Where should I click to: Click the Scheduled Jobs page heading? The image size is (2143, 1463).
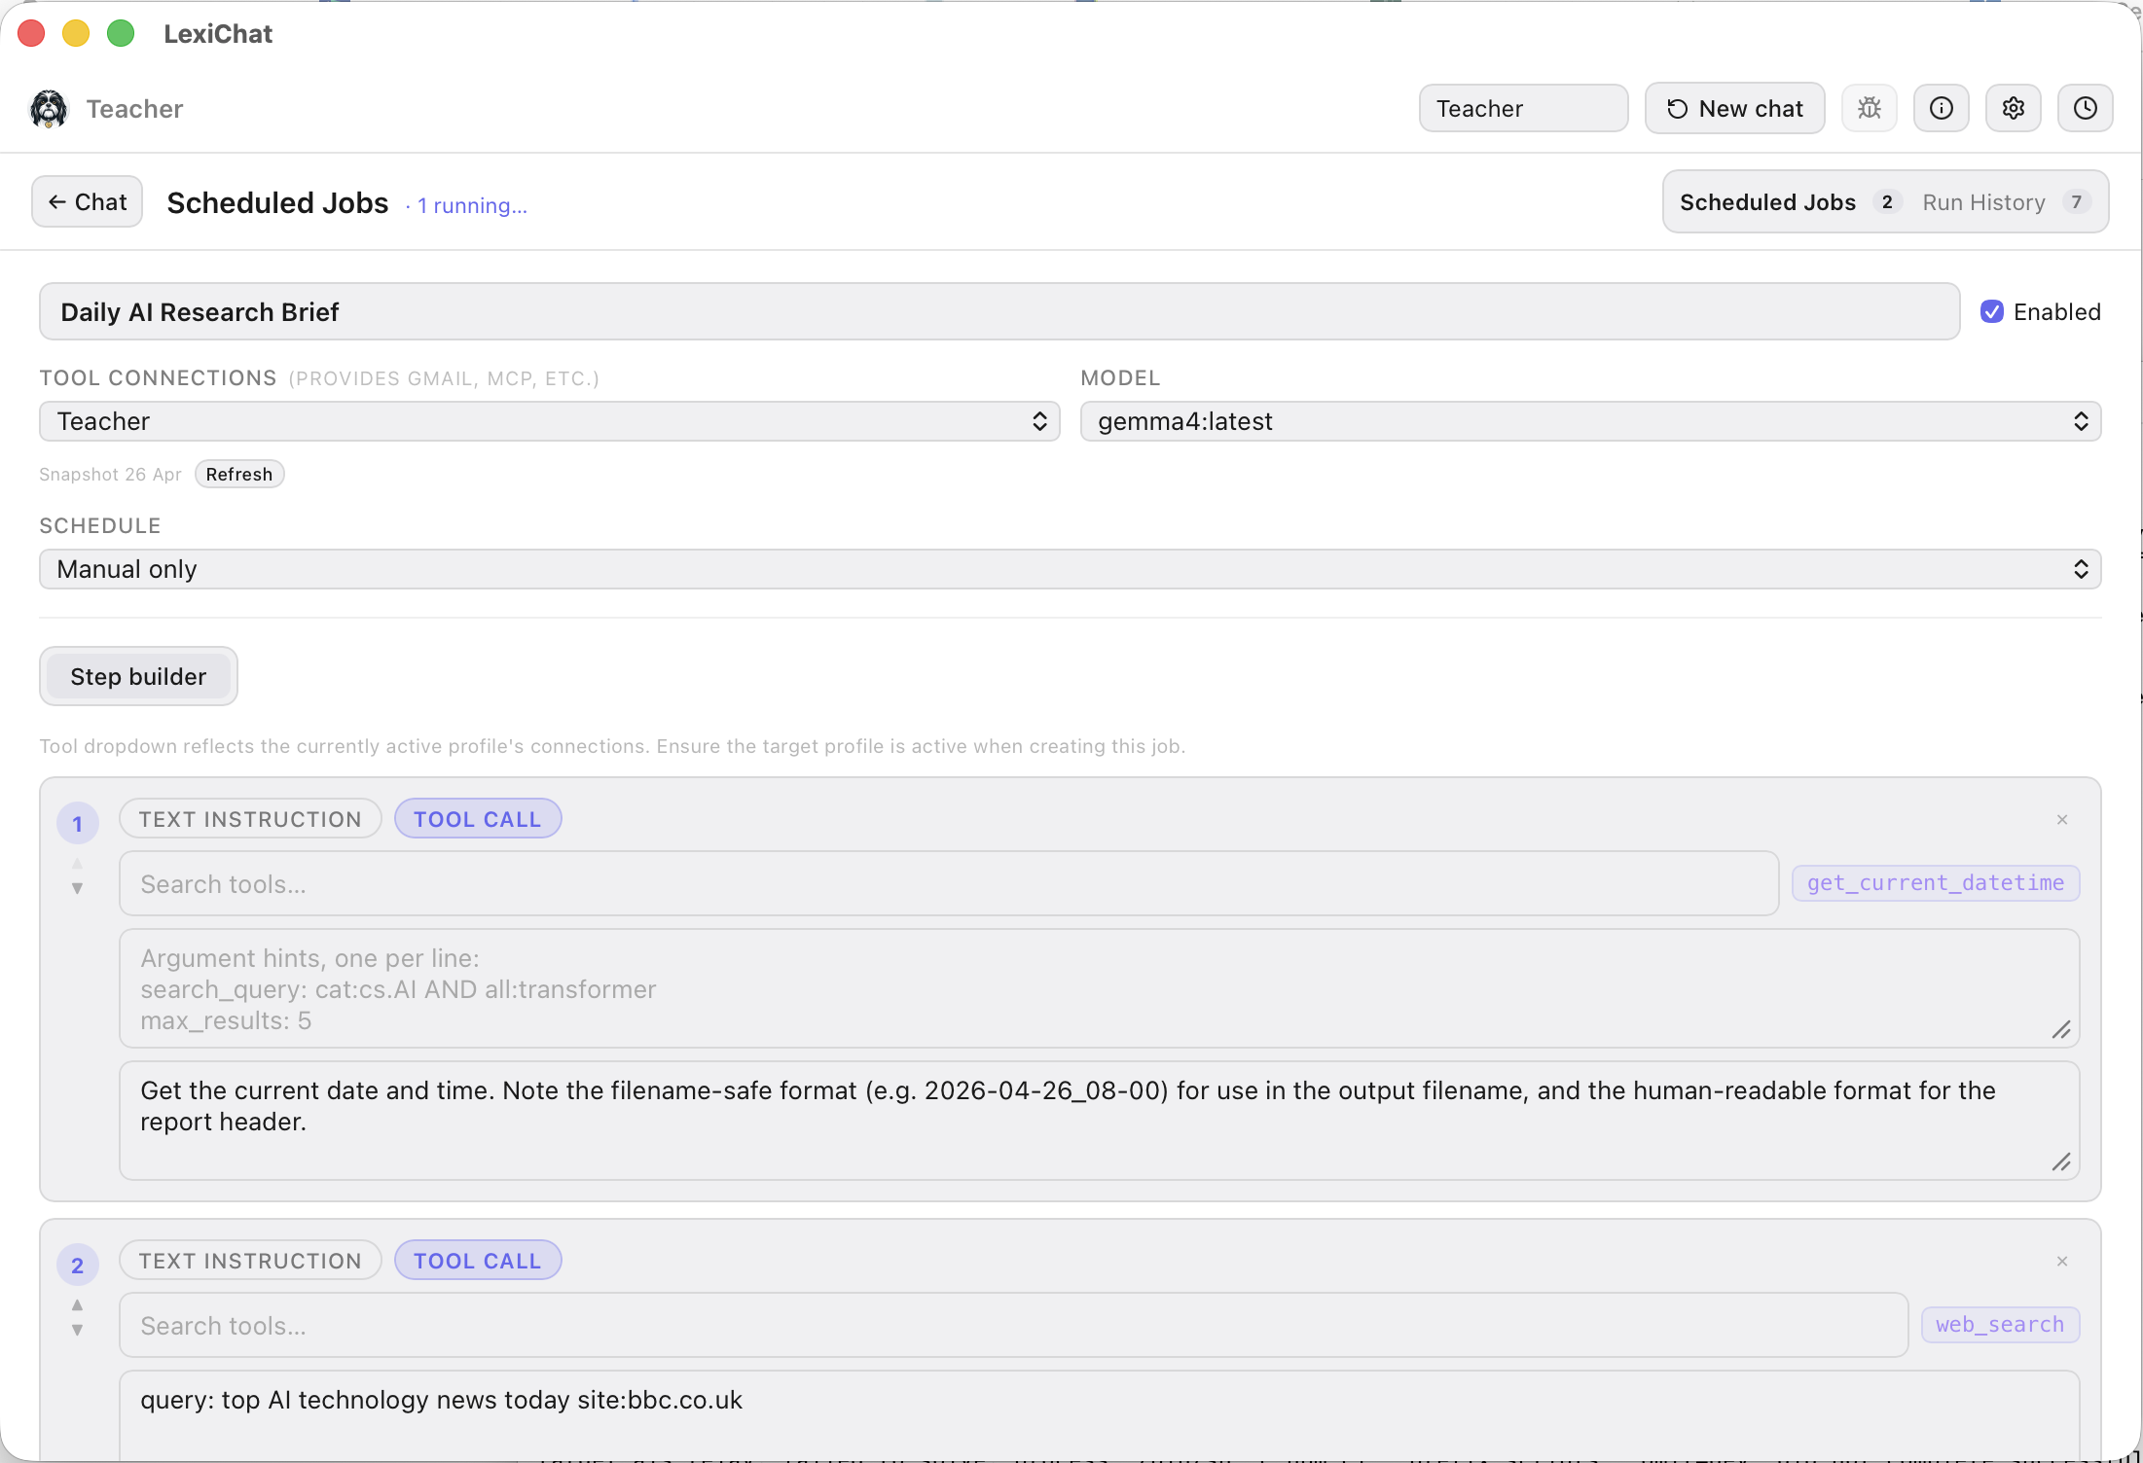point(277,203)
